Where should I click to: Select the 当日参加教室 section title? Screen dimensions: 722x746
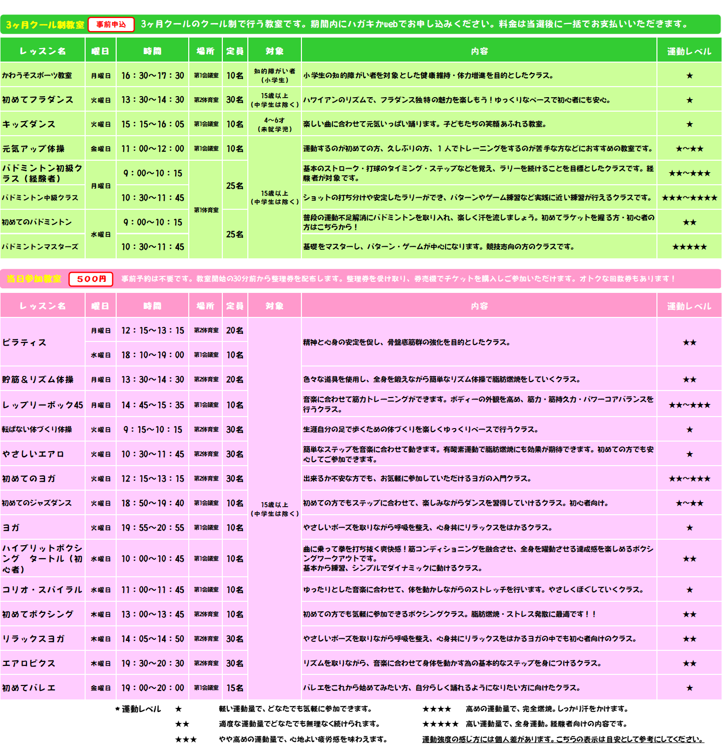[34, 279]
